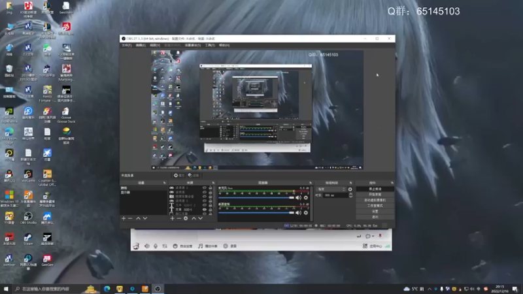
Task: Move selected source down arrow
Action: (201, 218)
